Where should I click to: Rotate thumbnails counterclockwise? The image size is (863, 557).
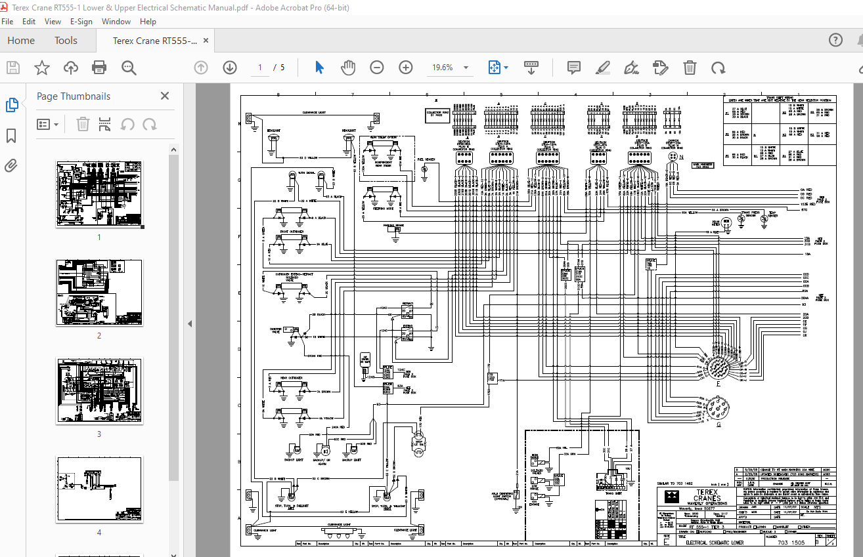pos(127,123)
